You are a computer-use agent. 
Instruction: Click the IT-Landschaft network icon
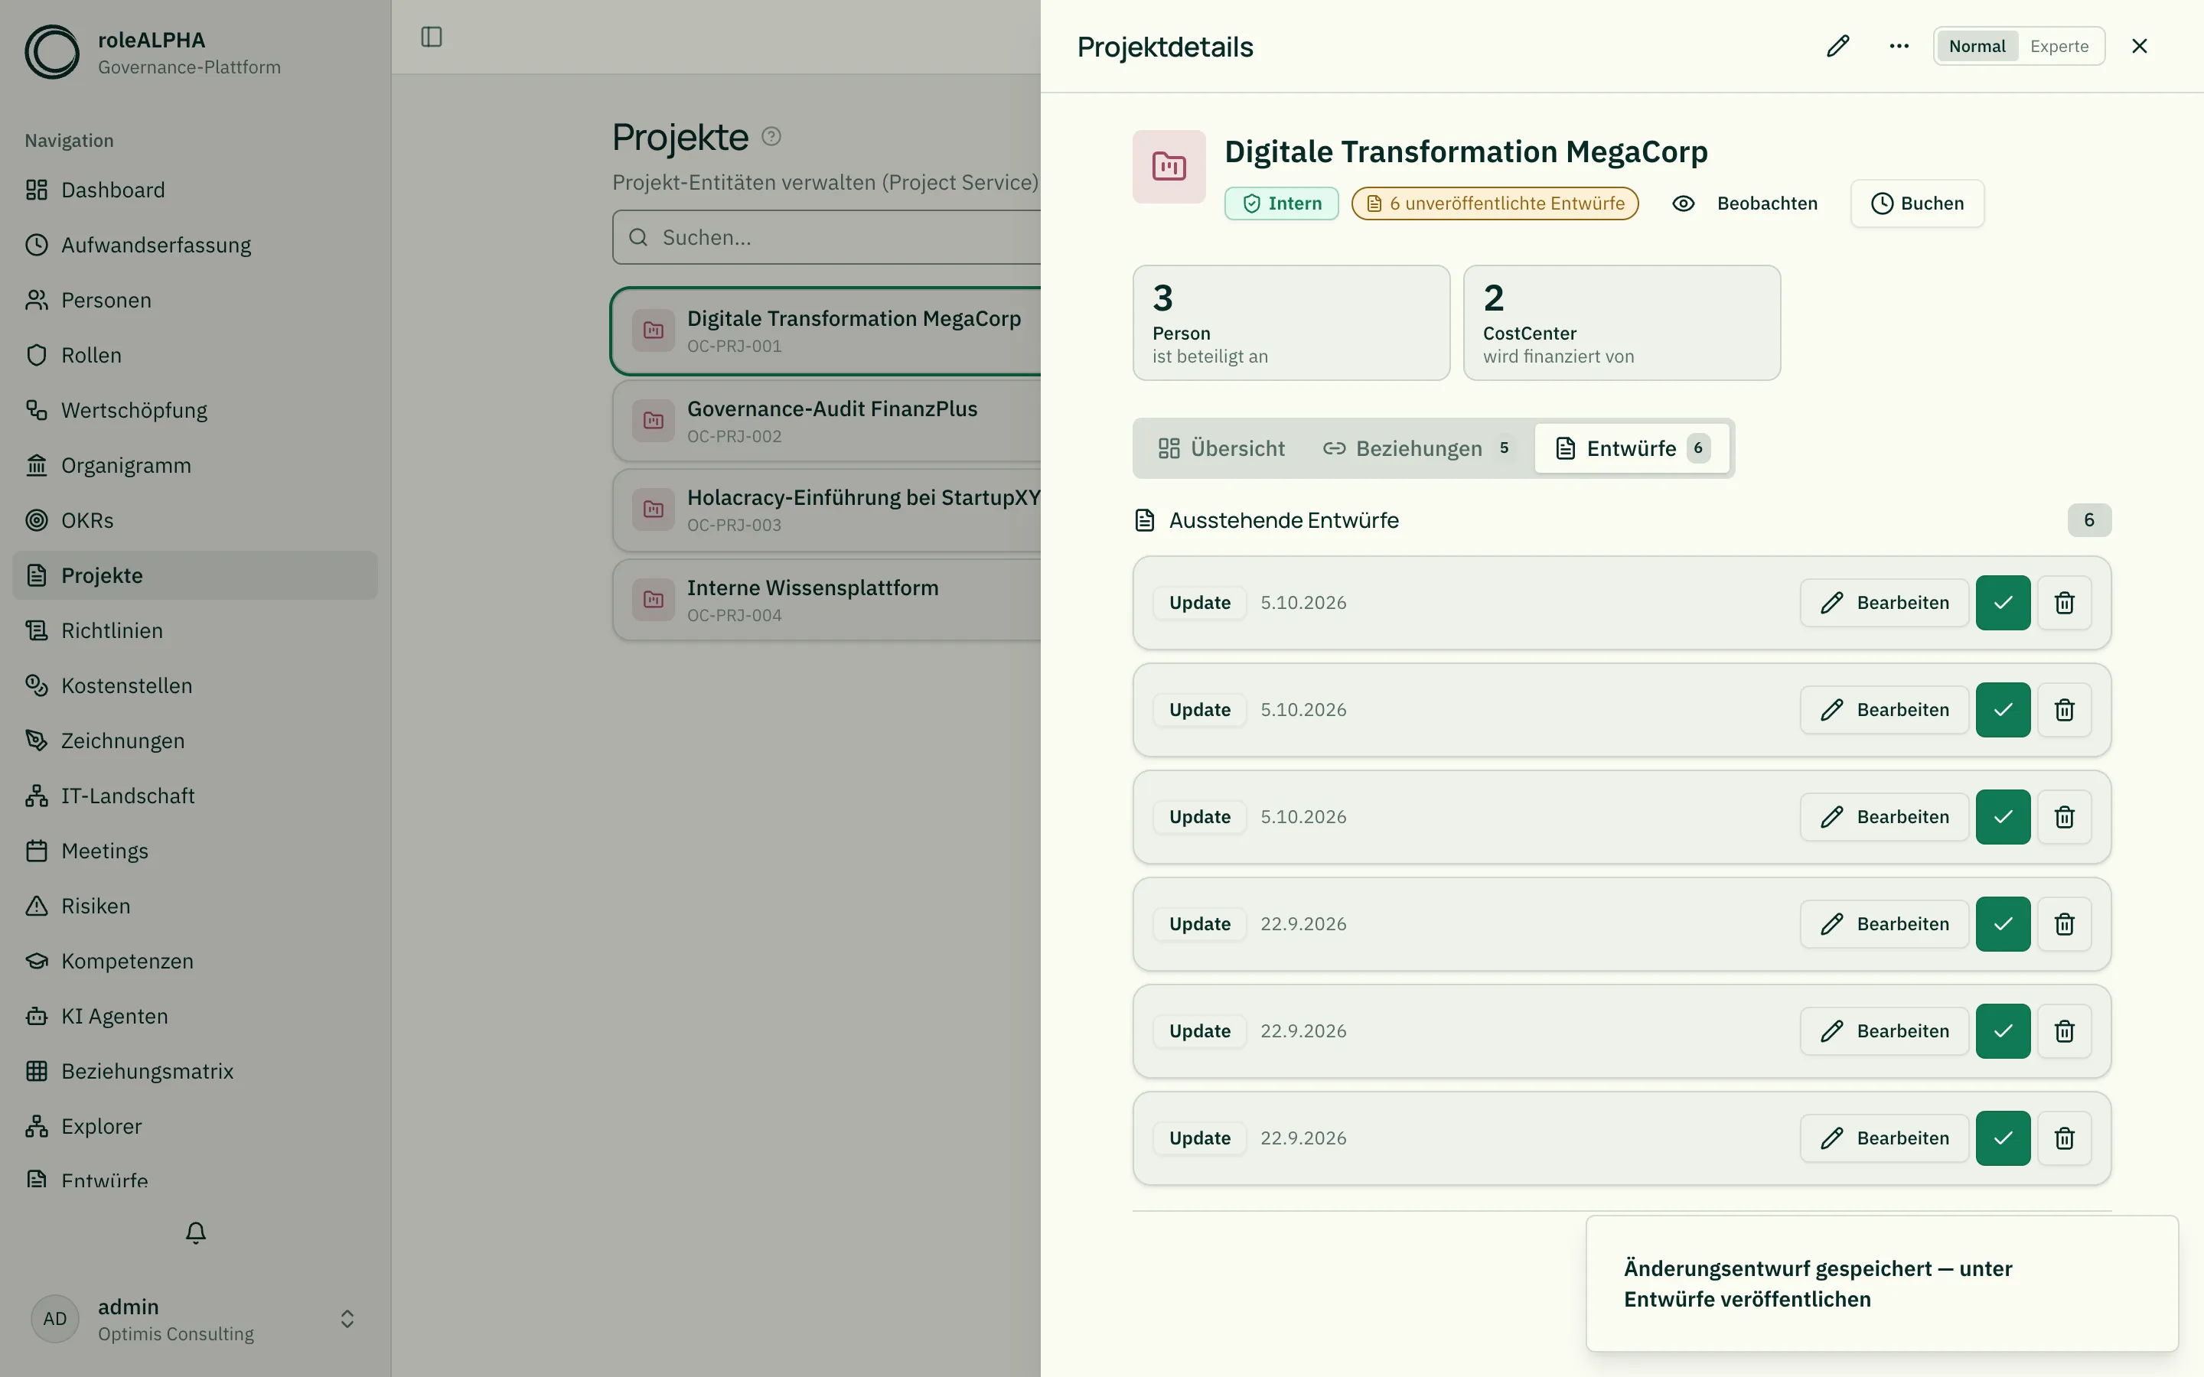[x=37, y=796]
